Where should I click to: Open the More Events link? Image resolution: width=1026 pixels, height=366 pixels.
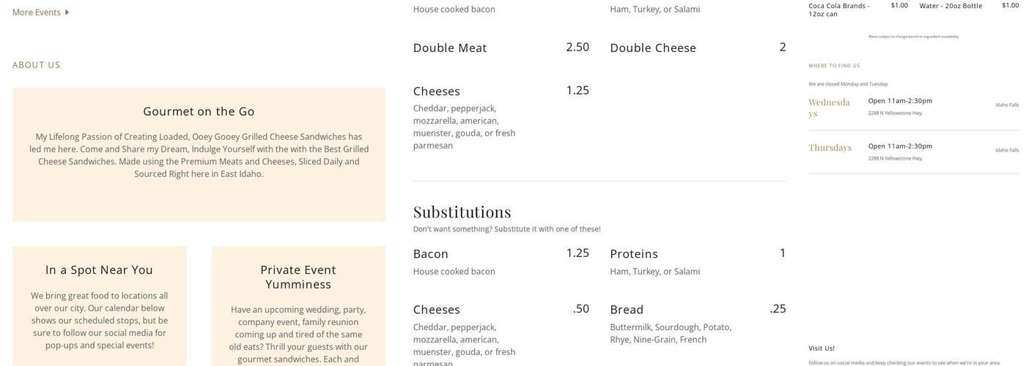click(x=37, y=12)
